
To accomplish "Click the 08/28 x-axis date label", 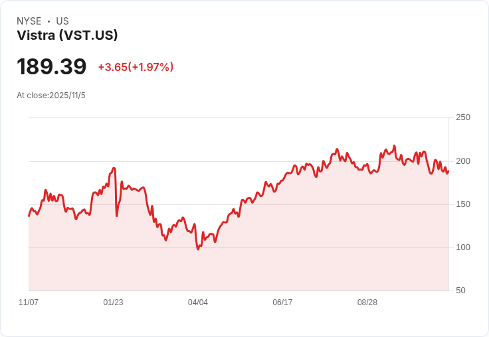I will [367, 303].
